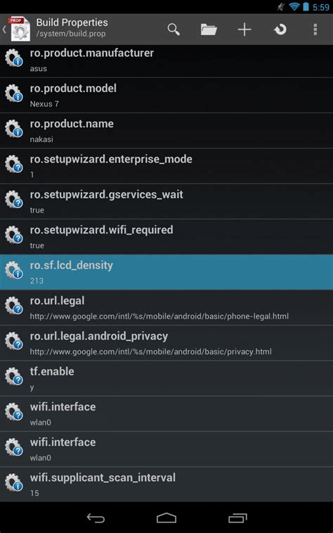Tap gear icon beside ro.sf.lcd_density
Image resolution: width=333 pixels, height=533 pixels.
click(x=14, y=270)
